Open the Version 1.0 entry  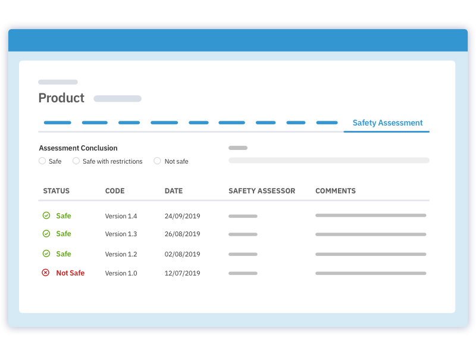[x=121, y=273]
